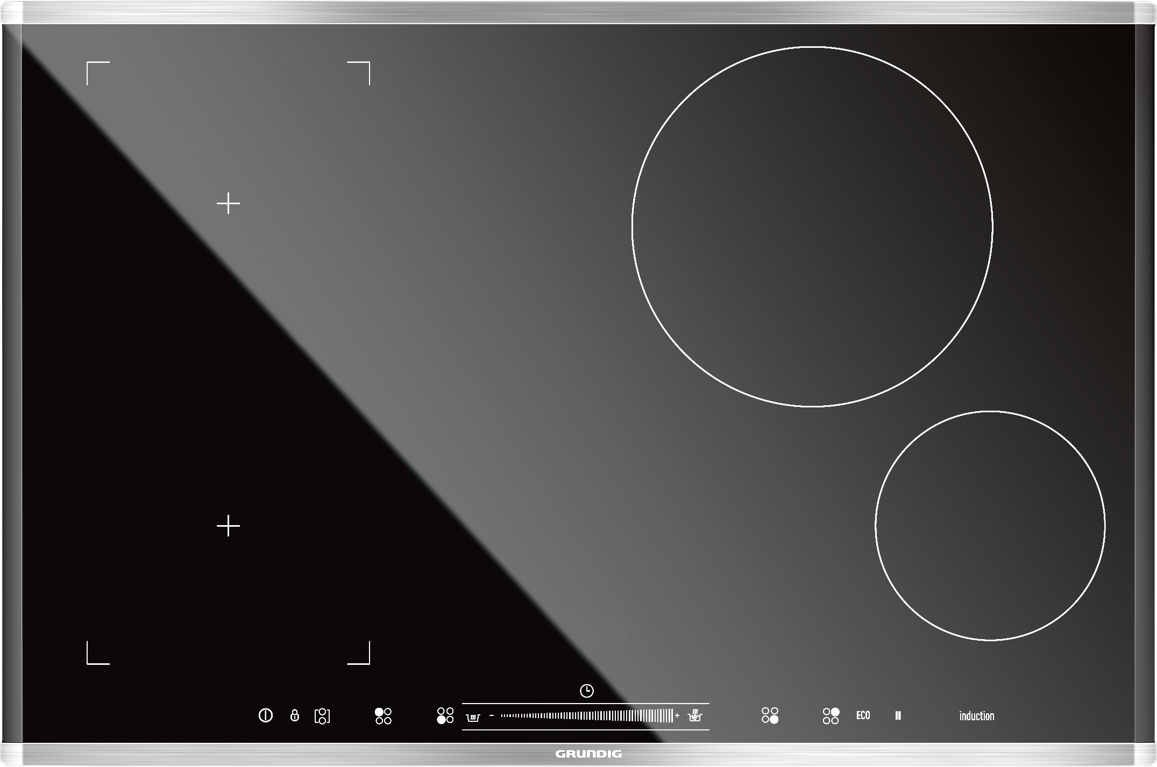
Task: Tap the plus power control
Action: click(x=677, y=716)
